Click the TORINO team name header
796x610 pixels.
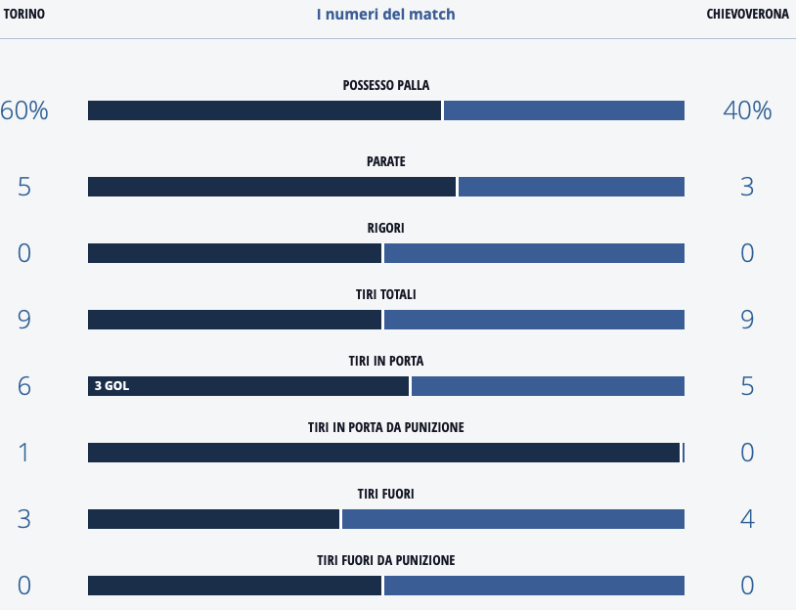coord(24,15)
